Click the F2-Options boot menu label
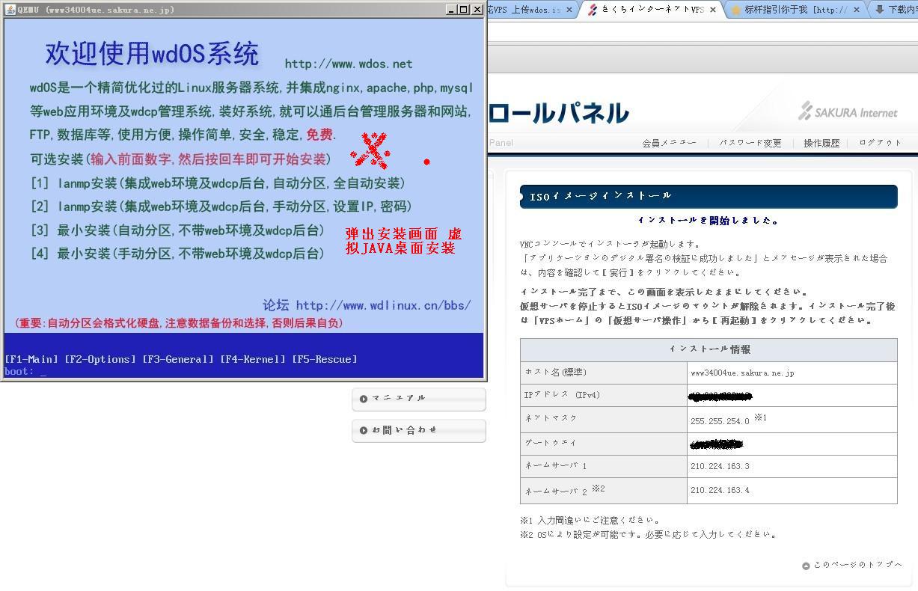 coord(100,359)
